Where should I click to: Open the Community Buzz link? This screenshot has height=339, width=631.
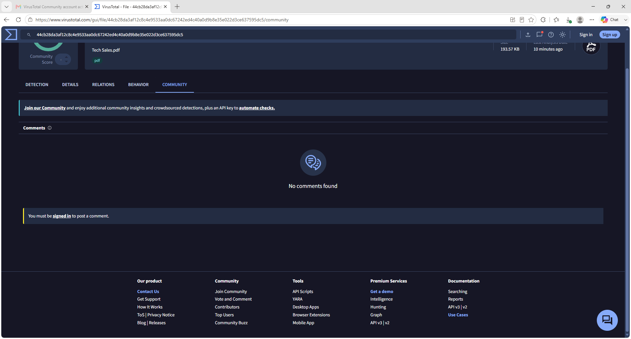pyautogui.click(x=231, y=323)
